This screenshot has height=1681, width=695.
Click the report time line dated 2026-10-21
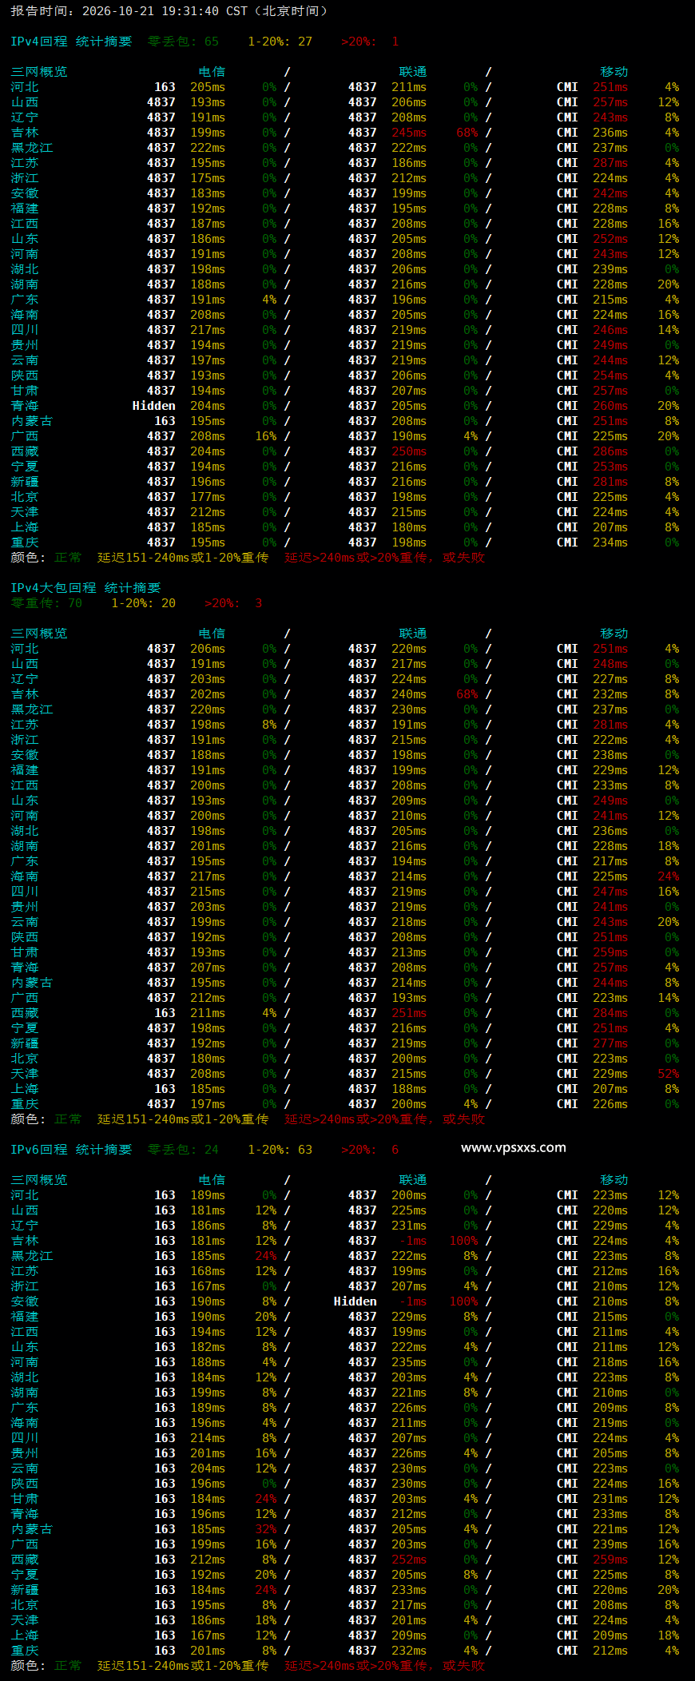click(x=169, y=11)
